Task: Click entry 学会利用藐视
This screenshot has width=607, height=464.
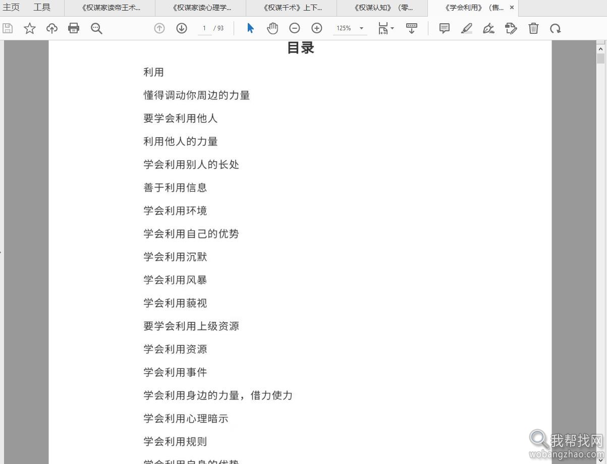Action: (x=175, y=303)
